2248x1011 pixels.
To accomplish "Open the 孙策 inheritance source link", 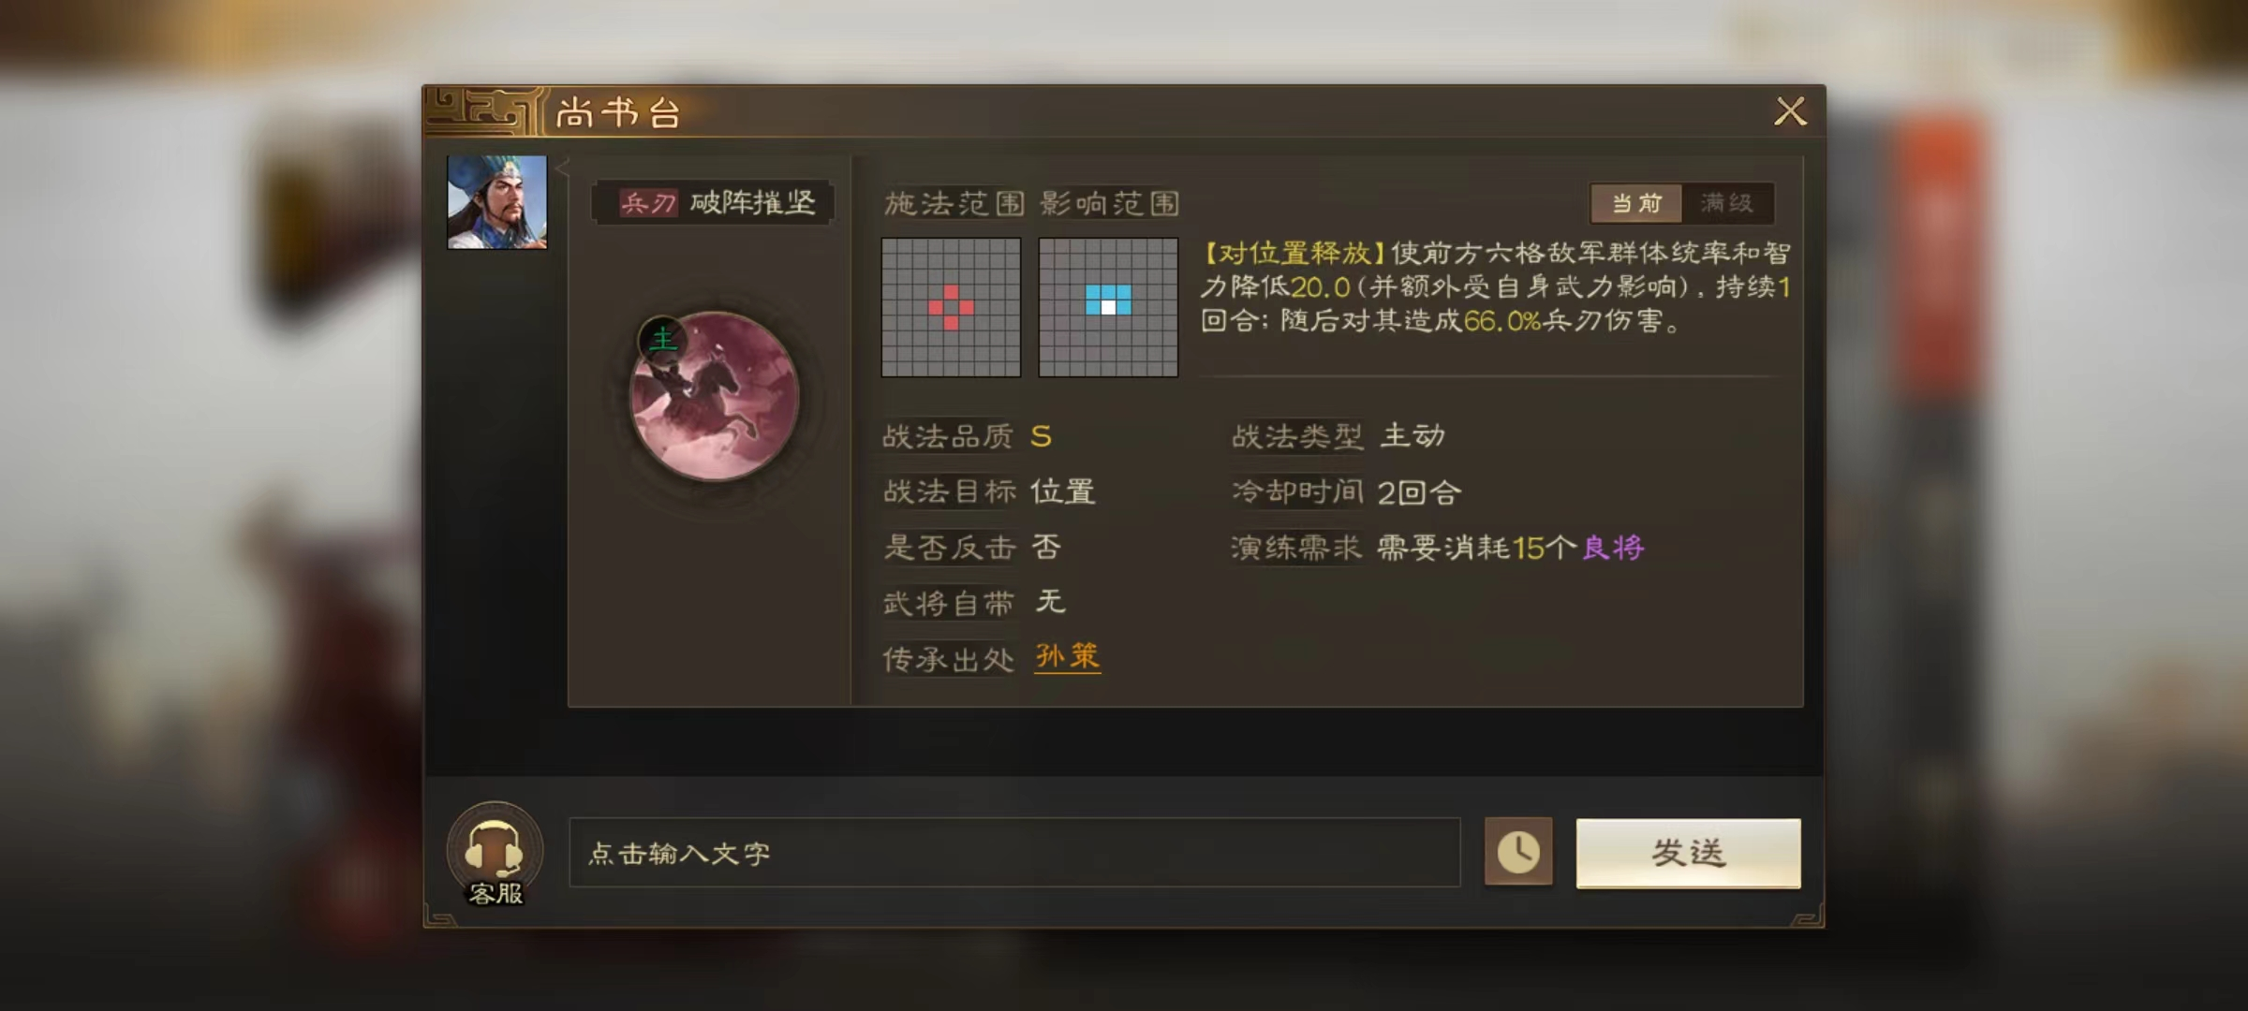I will click(1067, 656).
